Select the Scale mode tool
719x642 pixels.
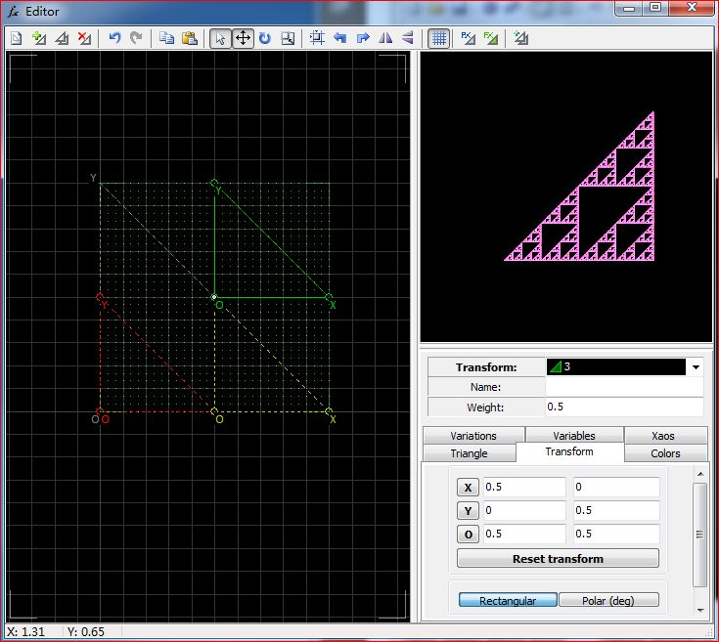coord(288,38)
